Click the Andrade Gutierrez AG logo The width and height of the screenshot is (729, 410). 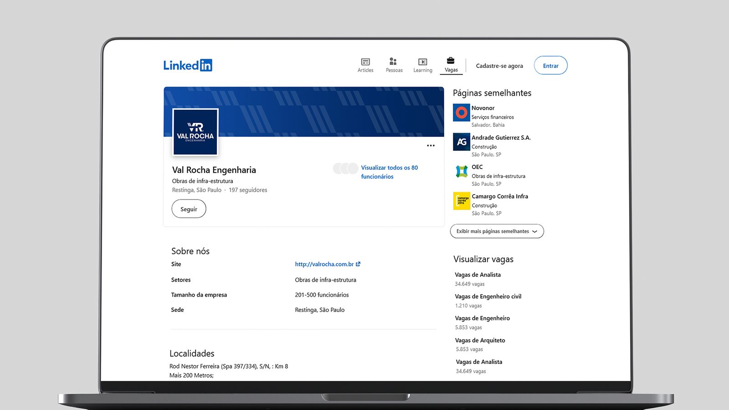click(462, 142)
